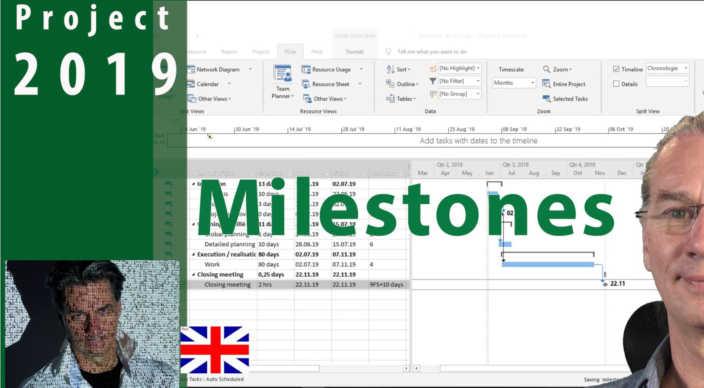Click the Work task Gantt bar
Screen dimensions: 704x388
[548, 265]
